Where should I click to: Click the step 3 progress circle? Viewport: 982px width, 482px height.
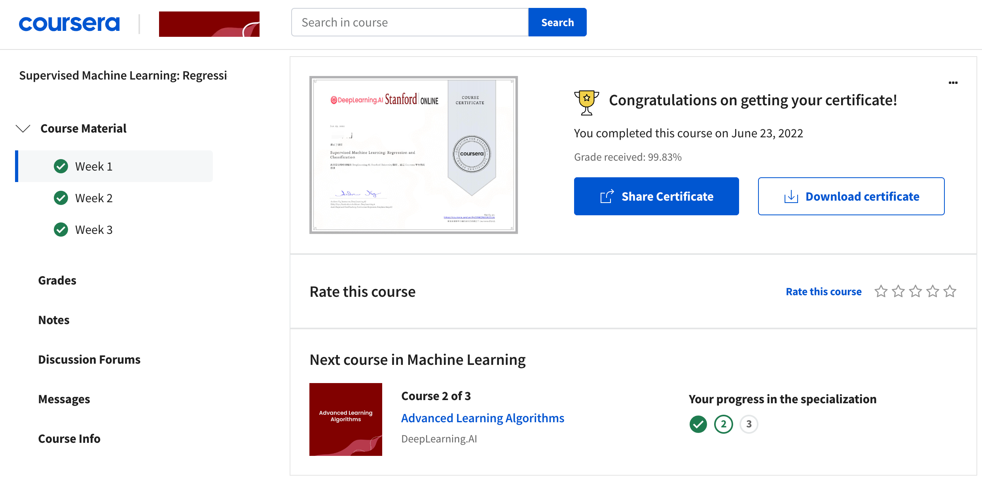click(749, 424)
